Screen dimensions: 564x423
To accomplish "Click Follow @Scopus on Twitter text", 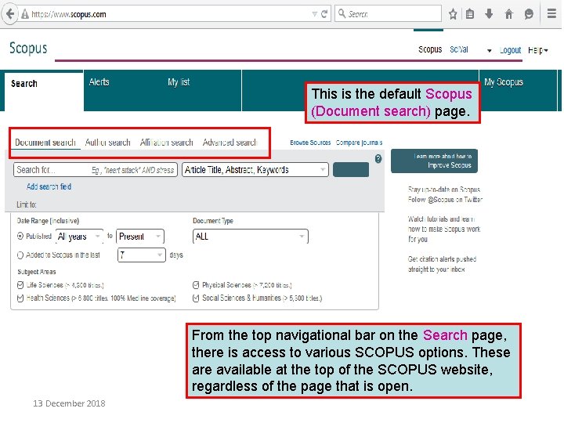I will (x=445, y=199).
